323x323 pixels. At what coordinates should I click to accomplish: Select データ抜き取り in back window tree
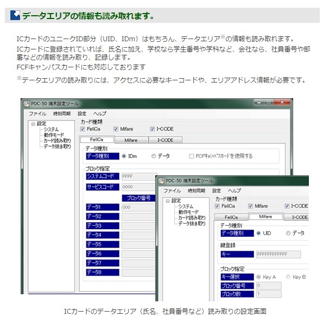coord(57,147)
